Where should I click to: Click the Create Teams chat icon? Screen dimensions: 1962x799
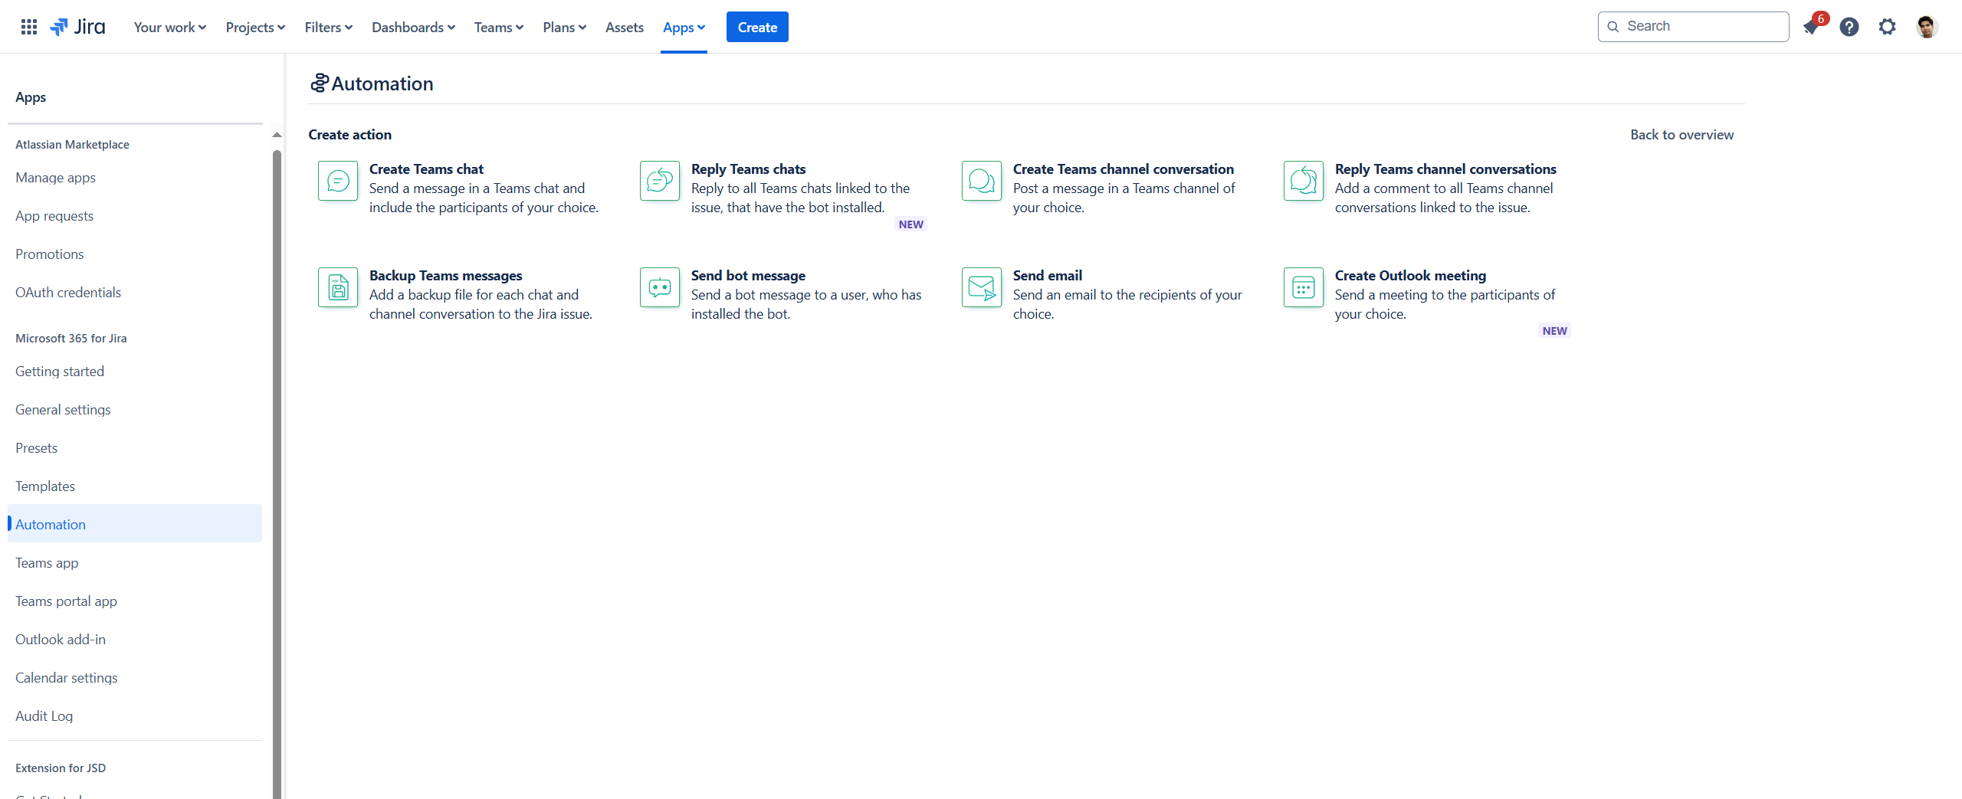click(x=338, y=181)
